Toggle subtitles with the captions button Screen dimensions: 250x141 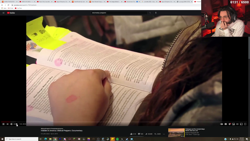click(x=226, y=124)
